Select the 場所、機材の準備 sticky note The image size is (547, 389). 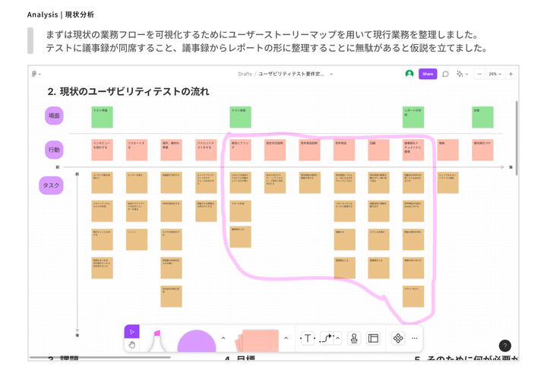(x=171, y=150)
